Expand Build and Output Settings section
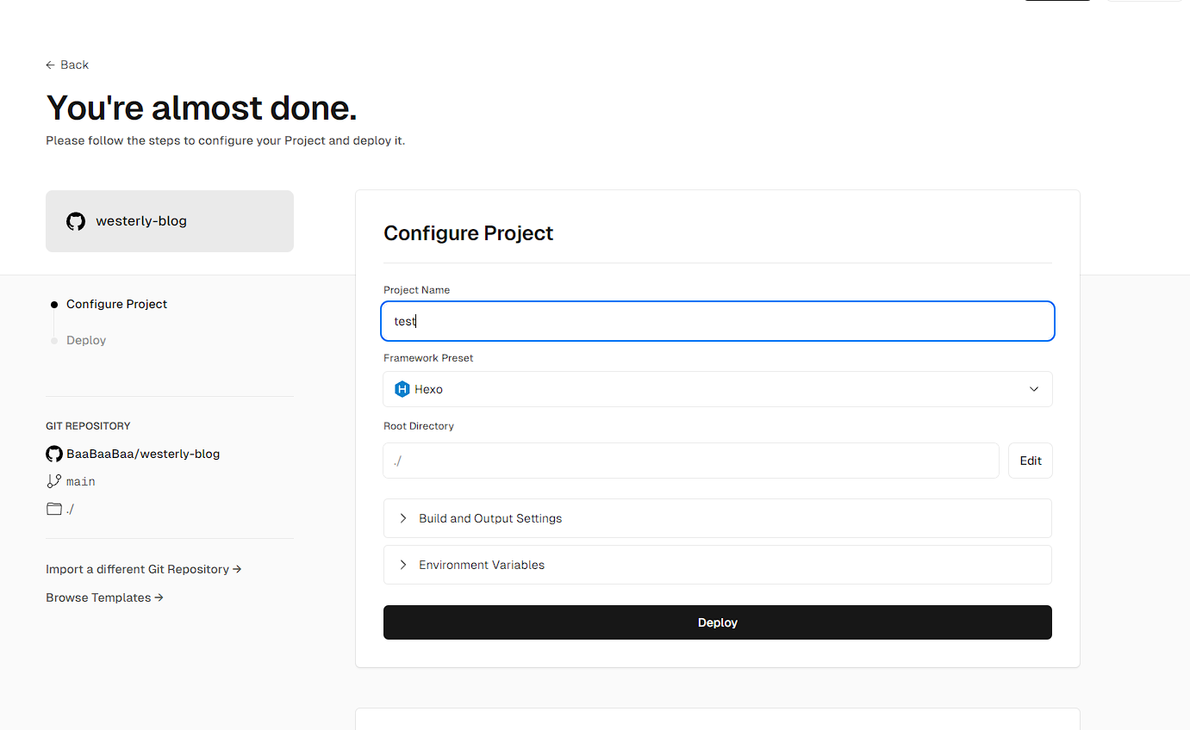1190x730 pixels. [490, 518]
